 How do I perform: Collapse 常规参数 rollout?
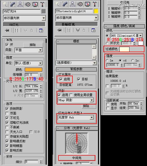pos(76,69)
